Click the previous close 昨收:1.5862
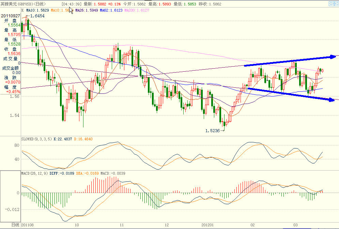 (210, 4)
